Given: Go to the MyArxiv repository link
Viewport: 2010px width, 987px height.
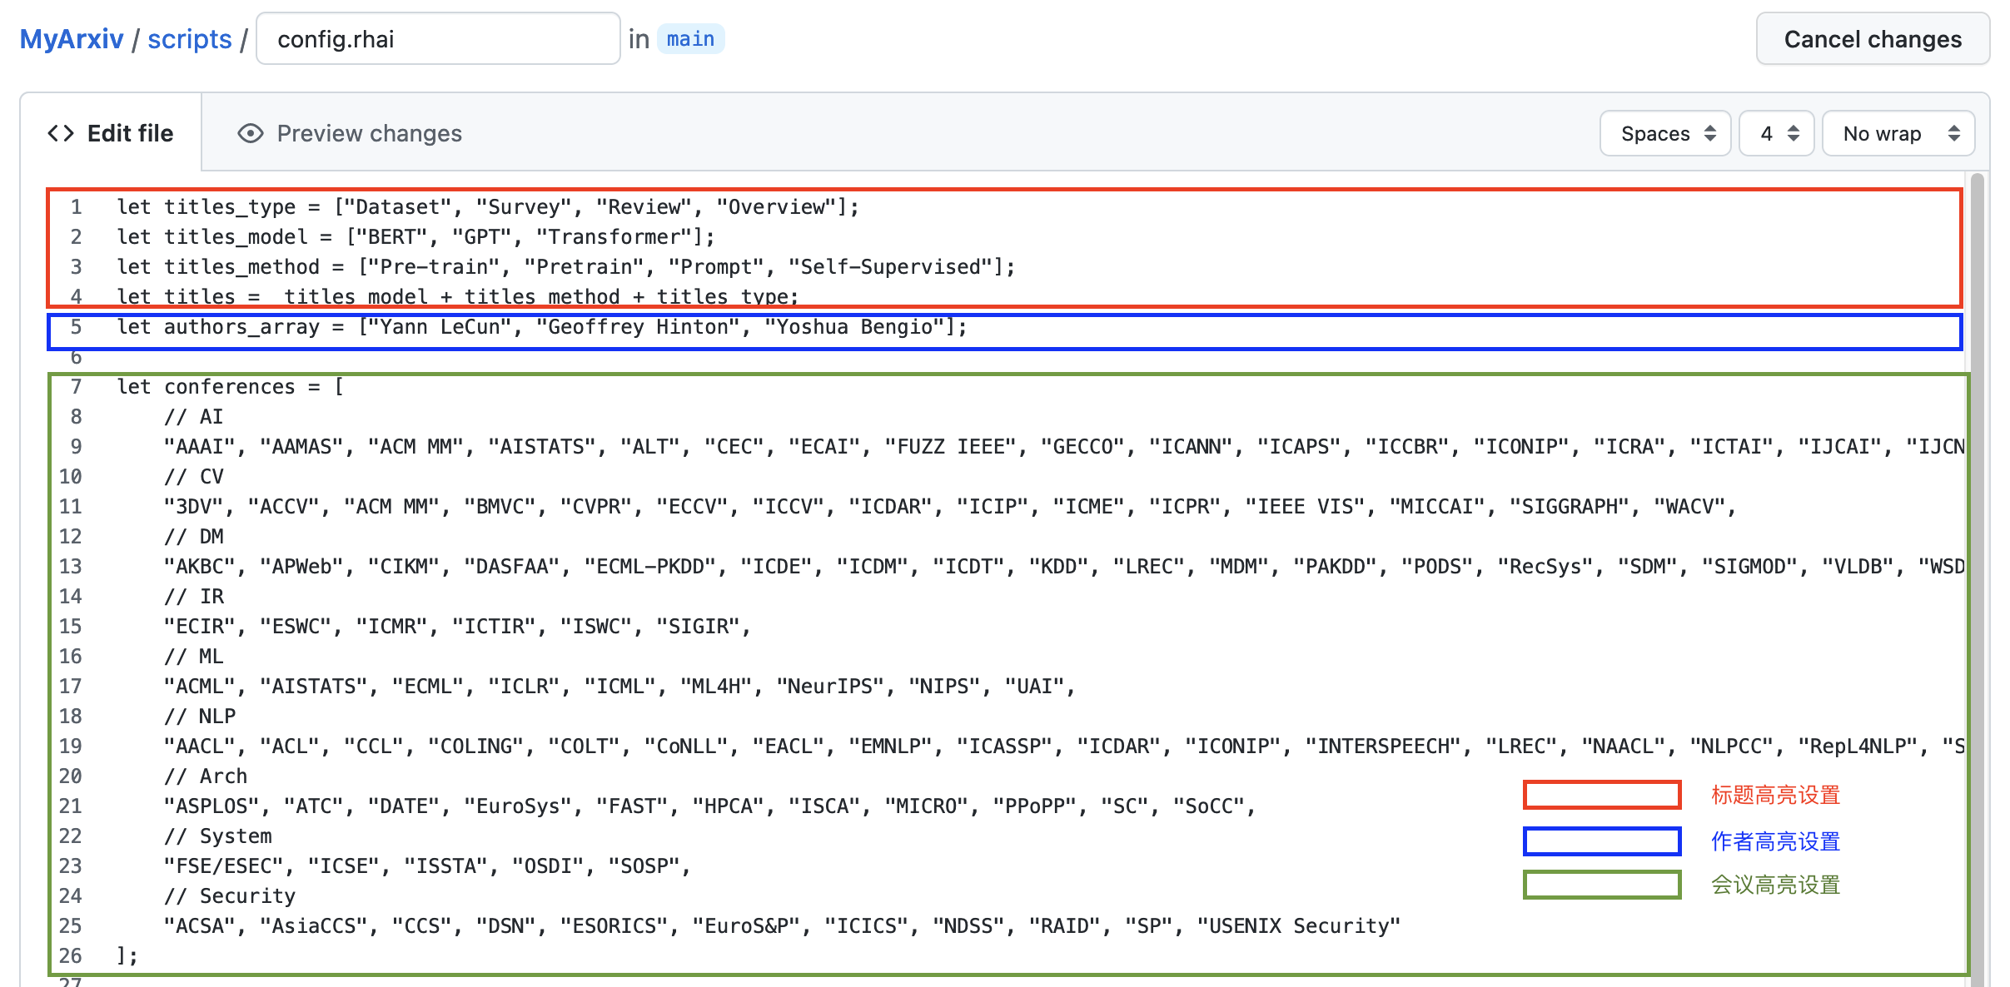Looking at the screenshot, I should [x=72, y=39].
